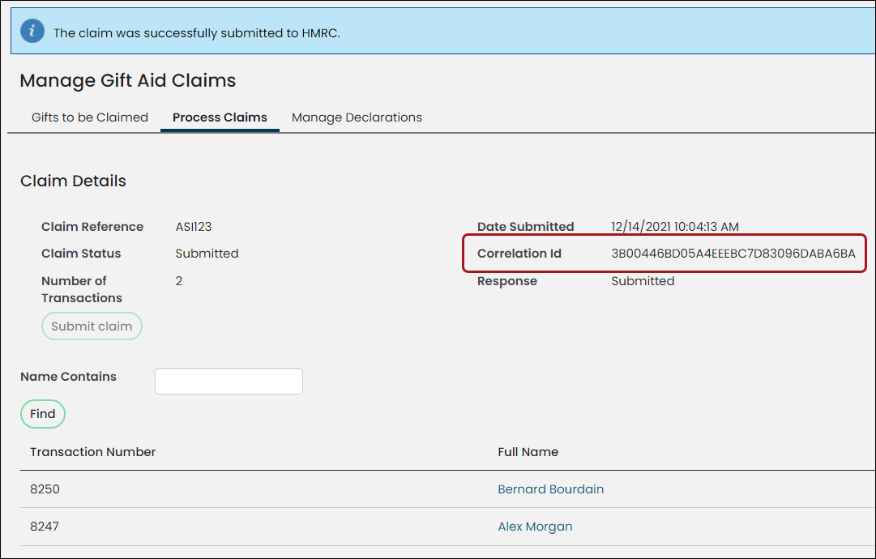Select claim reference value ASI123
Screen dimensions: 876x559
(x=194, y=227)
